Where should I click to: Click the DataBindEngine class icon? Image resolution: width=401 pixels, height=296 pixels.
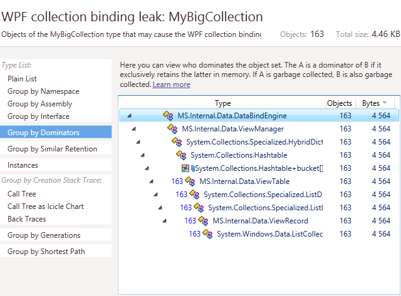(168, 116)
